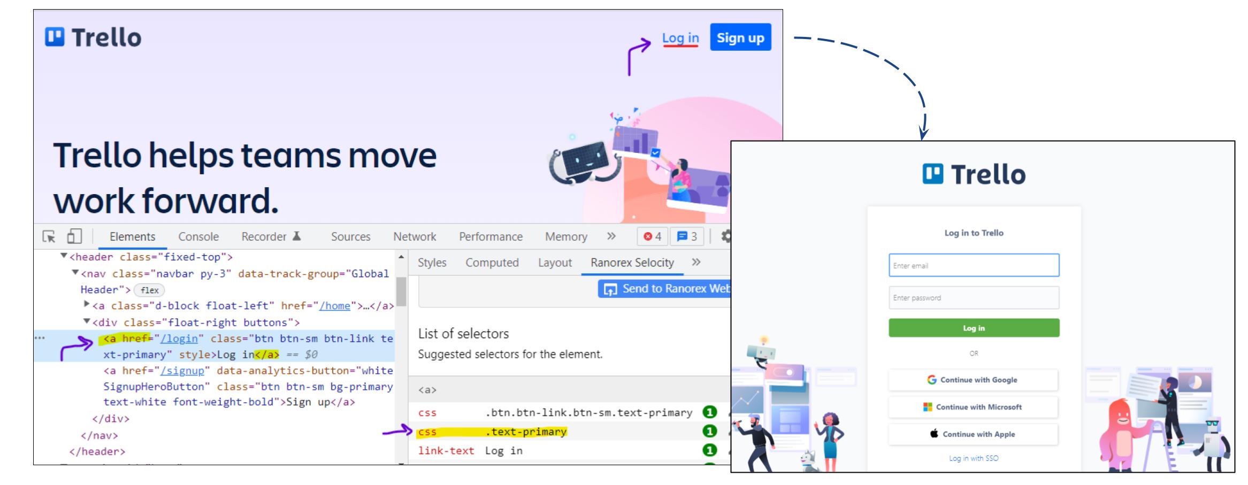Viewport: 1248px width, 485px height.
Task: Follow the /login href link in the DOM
Action: [179, 338]
